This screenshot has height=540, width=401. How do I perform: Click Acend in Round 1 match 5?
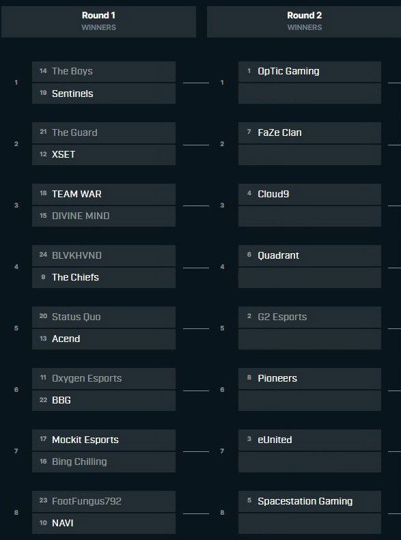[104, 339]
